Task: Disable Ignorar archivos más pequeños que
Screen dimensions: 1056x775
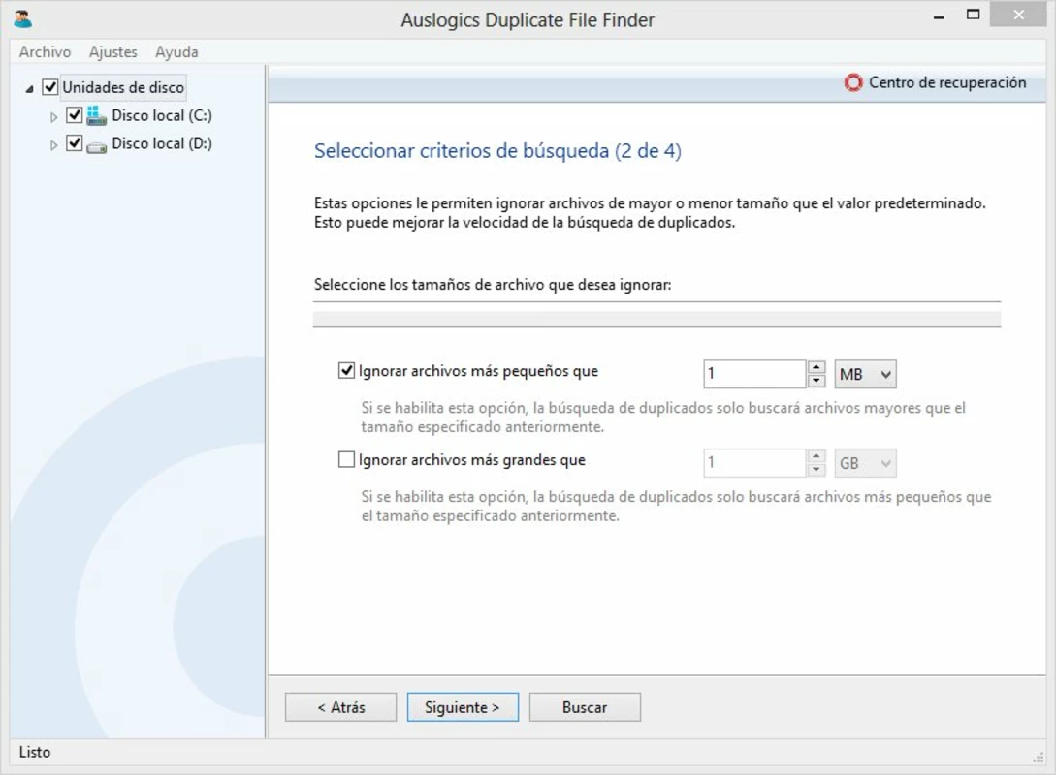Action: 346,371
